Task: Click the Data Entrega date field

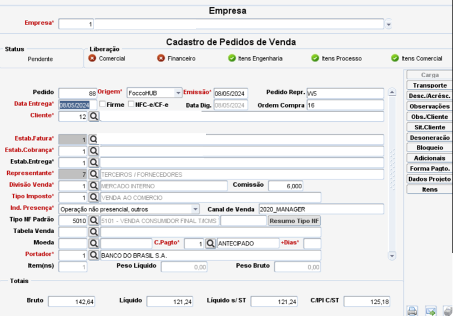Action: point(78,105)
